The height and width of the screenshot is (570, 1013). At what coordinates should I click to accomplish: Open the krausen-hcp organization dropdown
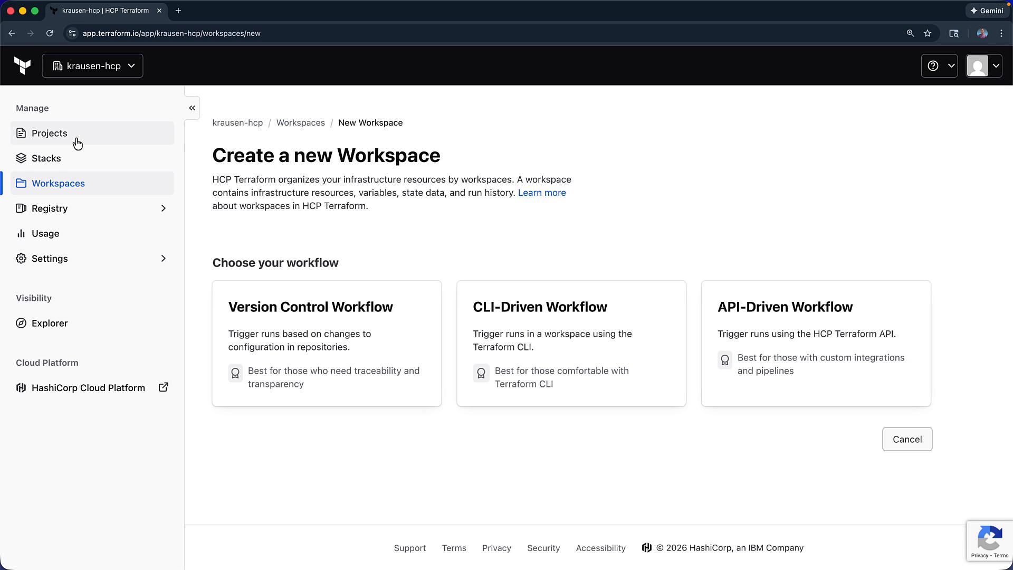pyautogui.click(x=92, y=66)
